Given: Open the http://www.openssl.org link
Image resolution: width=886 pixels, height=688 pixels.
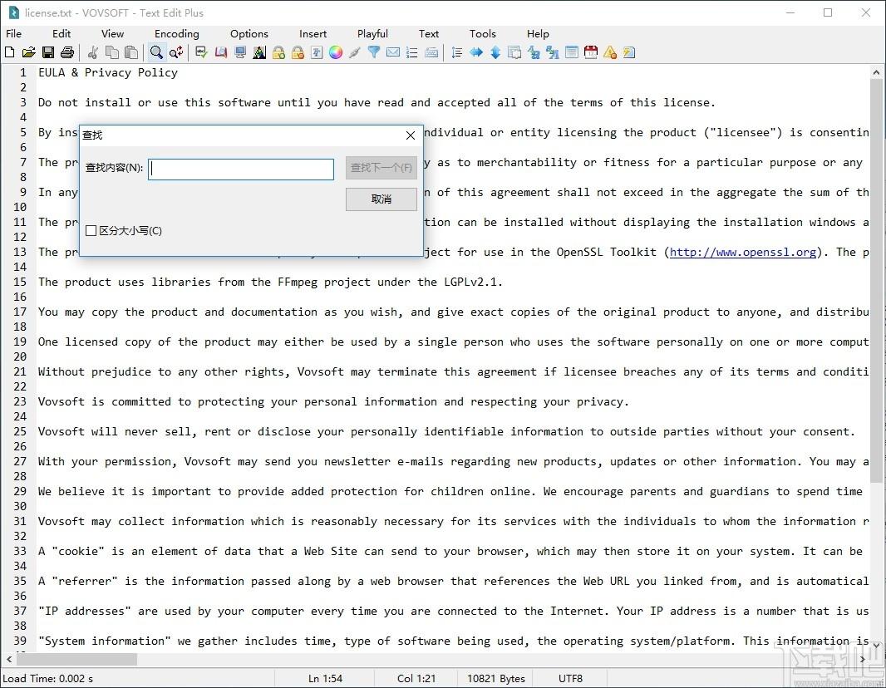Looking at the screenshot, I should pos(743,252).
